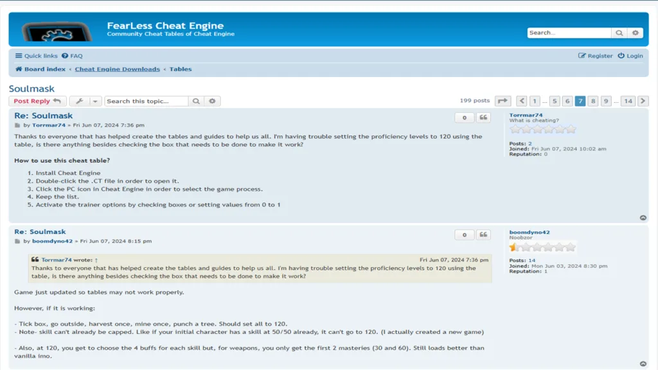
Task: Go to page 6
Action: coord(567,101)
